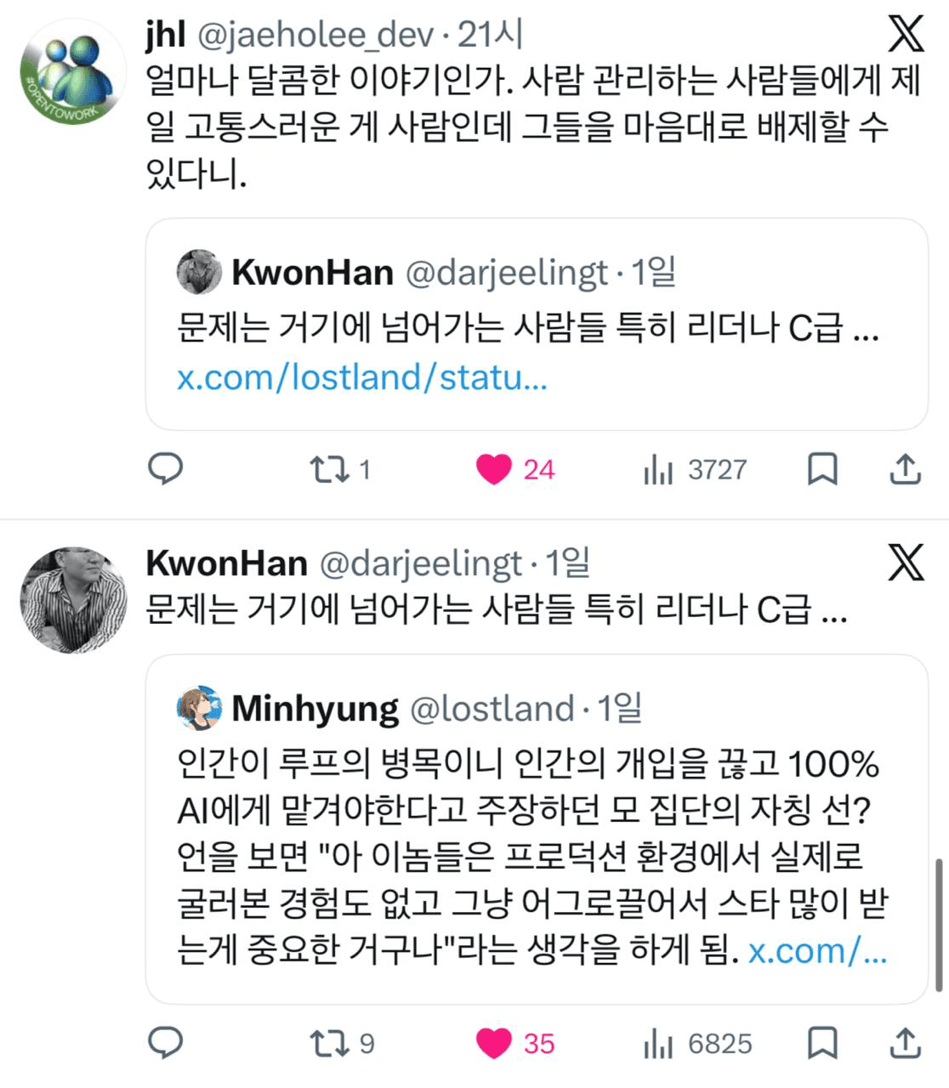Open KwonHan's large profile avatar
This screenshot has width=949, height=1088.
coord(72,599)
